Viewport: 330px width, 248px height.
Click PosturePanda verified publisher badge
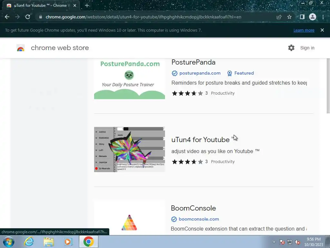[x=174, y=73]
